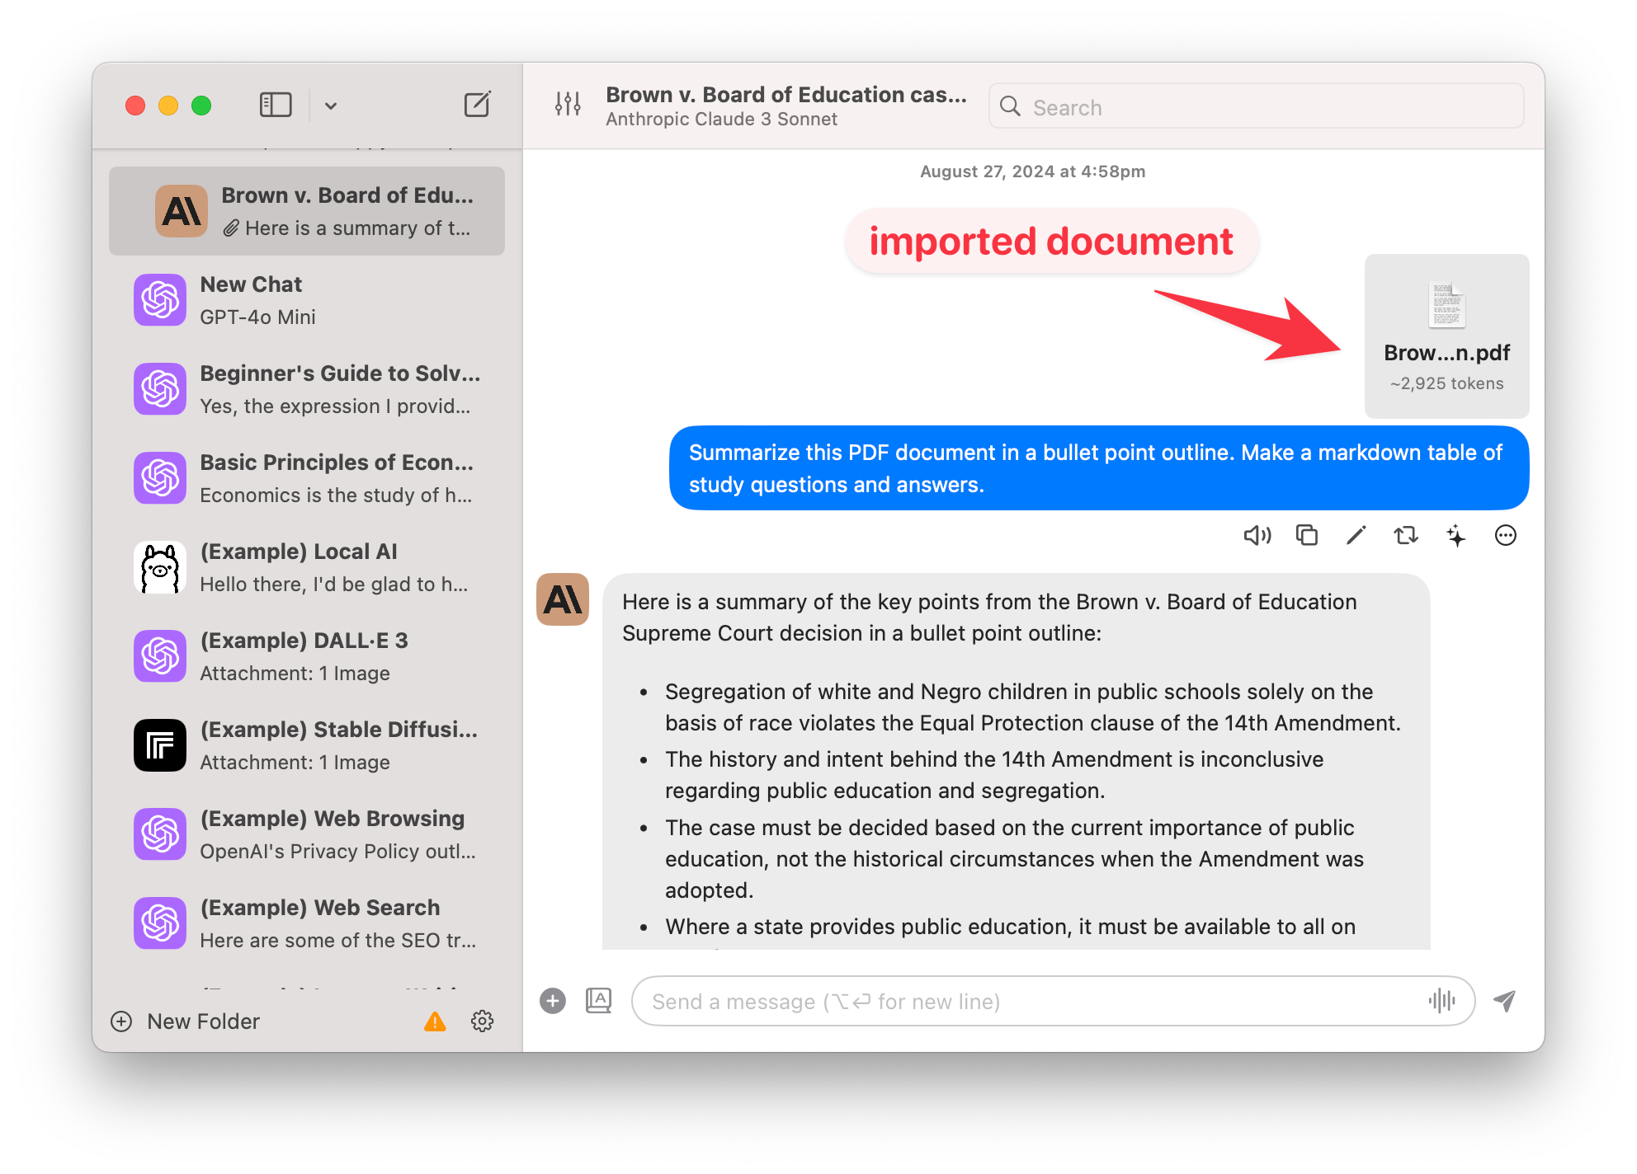The width and height of the screenshot is (1637, 1174).
Task: Open the sidebar options dropdown chevron
Action: click(x=331, y=106)
